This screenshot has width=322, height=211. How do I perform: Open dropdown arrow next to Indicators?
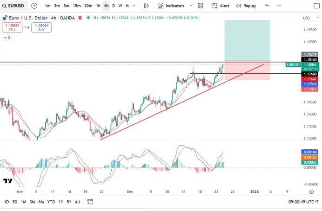pos(189,6)
